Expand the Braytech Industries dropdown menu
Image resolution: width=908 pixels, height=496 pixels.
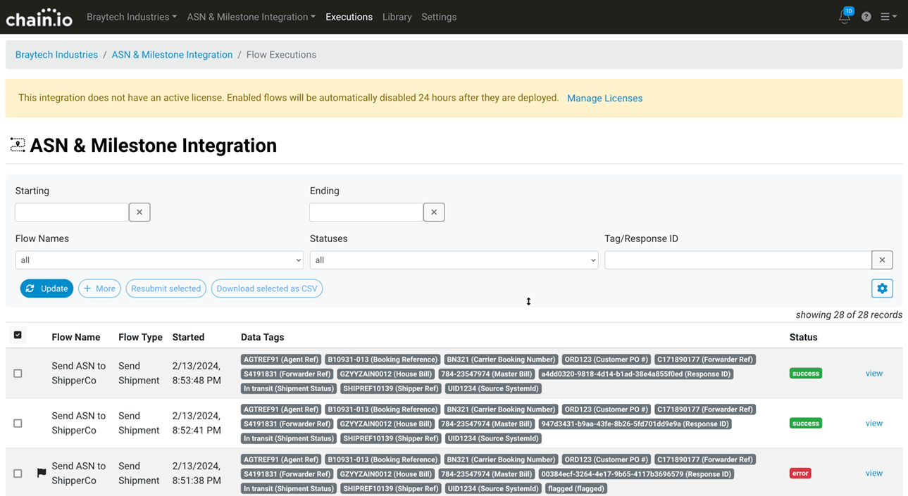tap(132, 17)
